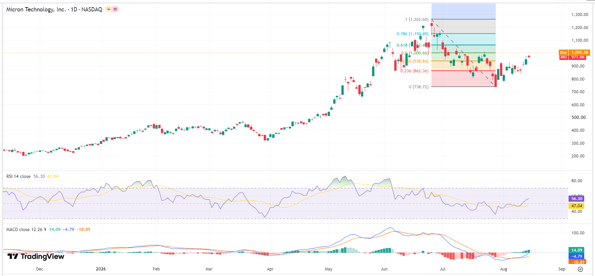Open chart settings hexagon icon

coord(580,269)
